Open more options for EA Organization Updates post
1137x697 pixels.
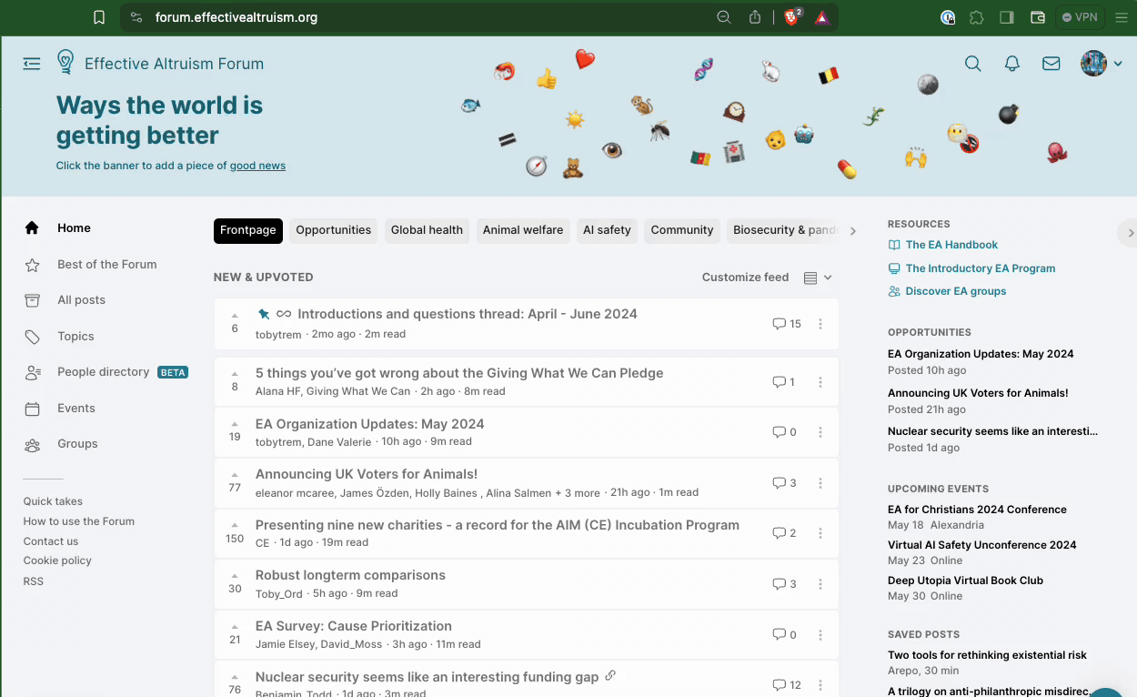click(x=820, y=432)
